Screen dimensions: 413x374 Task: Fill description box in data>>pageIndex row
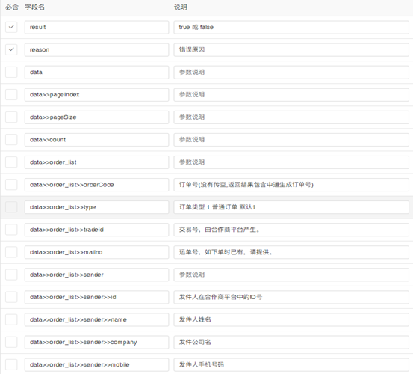291,95
